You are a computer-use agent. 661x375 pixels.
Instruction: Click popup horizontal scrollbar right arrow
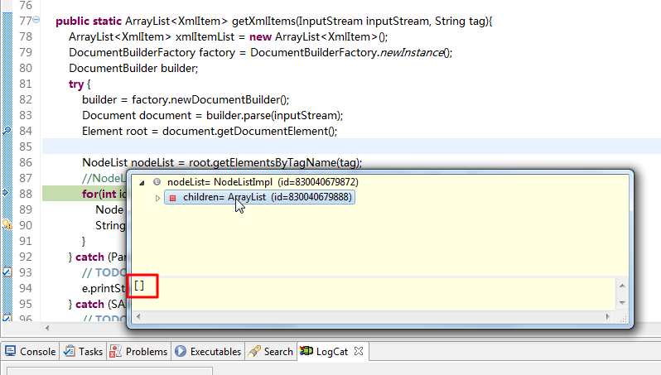(x=607, y=316)
